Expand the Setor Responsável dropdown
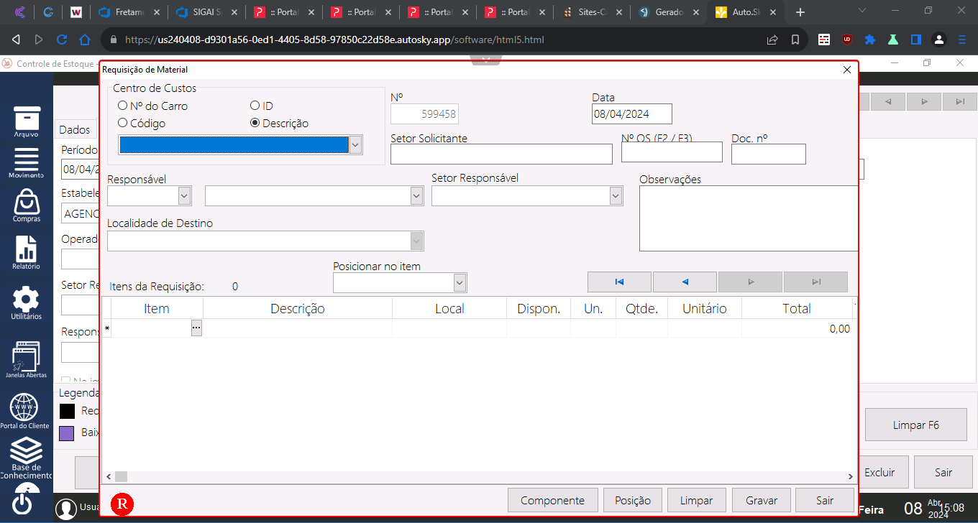Screen dimensions: 978x523 point(616,195)
